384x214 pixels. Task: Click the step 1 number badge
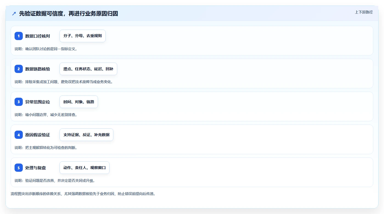(19, 36)
